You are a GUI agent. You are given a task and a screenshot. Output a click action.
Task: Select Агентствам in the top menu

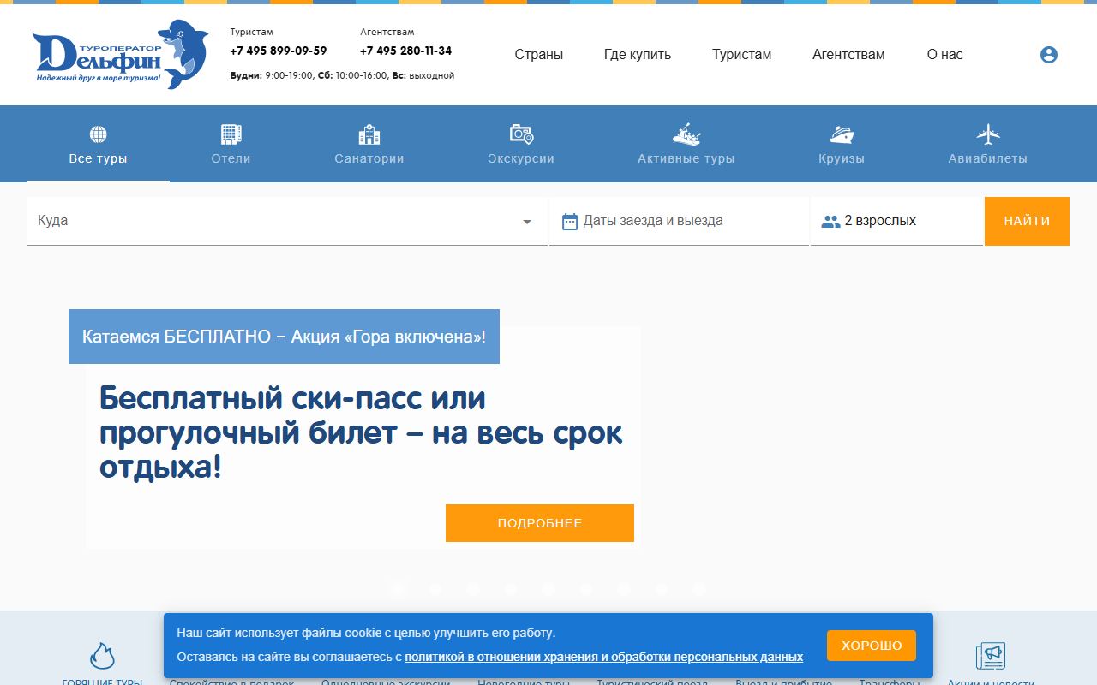[x=848, y=55]
